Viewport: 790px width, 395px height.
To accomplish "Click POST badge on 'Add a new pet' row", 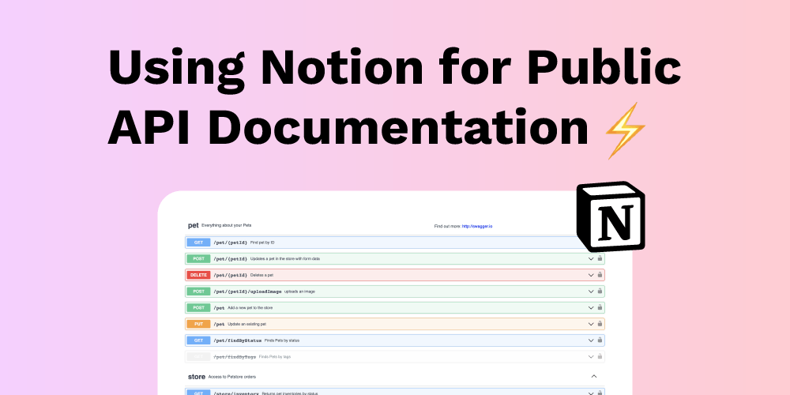I will (x=198, y=307).
